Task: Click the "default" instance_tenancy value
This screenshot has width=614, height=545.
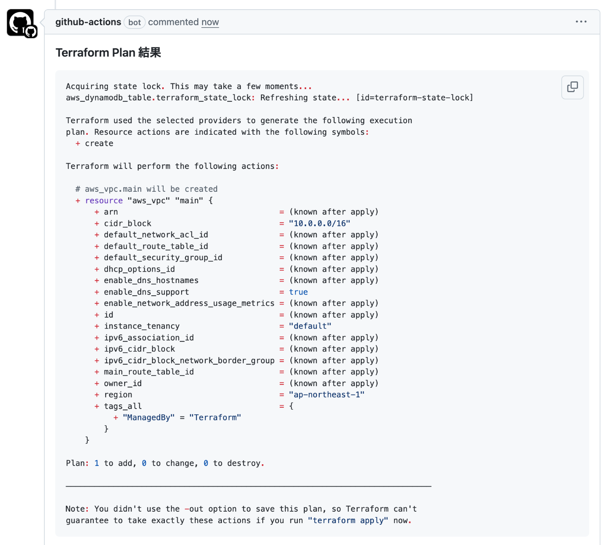Action: [x=310, y=326]
